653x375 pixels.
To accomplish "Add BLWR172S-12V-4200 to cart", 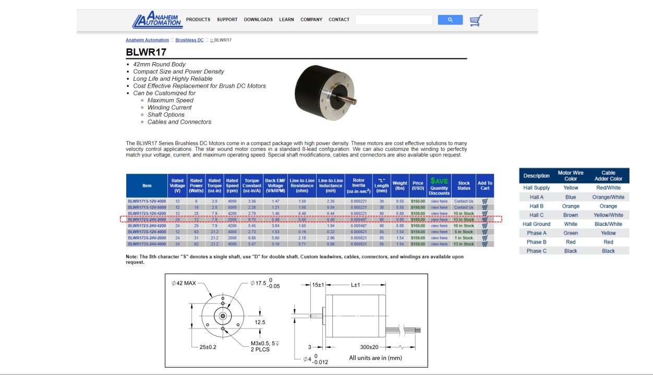I will pyautogui.click(x=485, y=213).
